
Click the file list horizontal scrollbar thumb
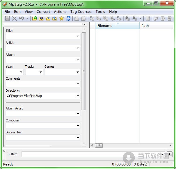[99, 145]
